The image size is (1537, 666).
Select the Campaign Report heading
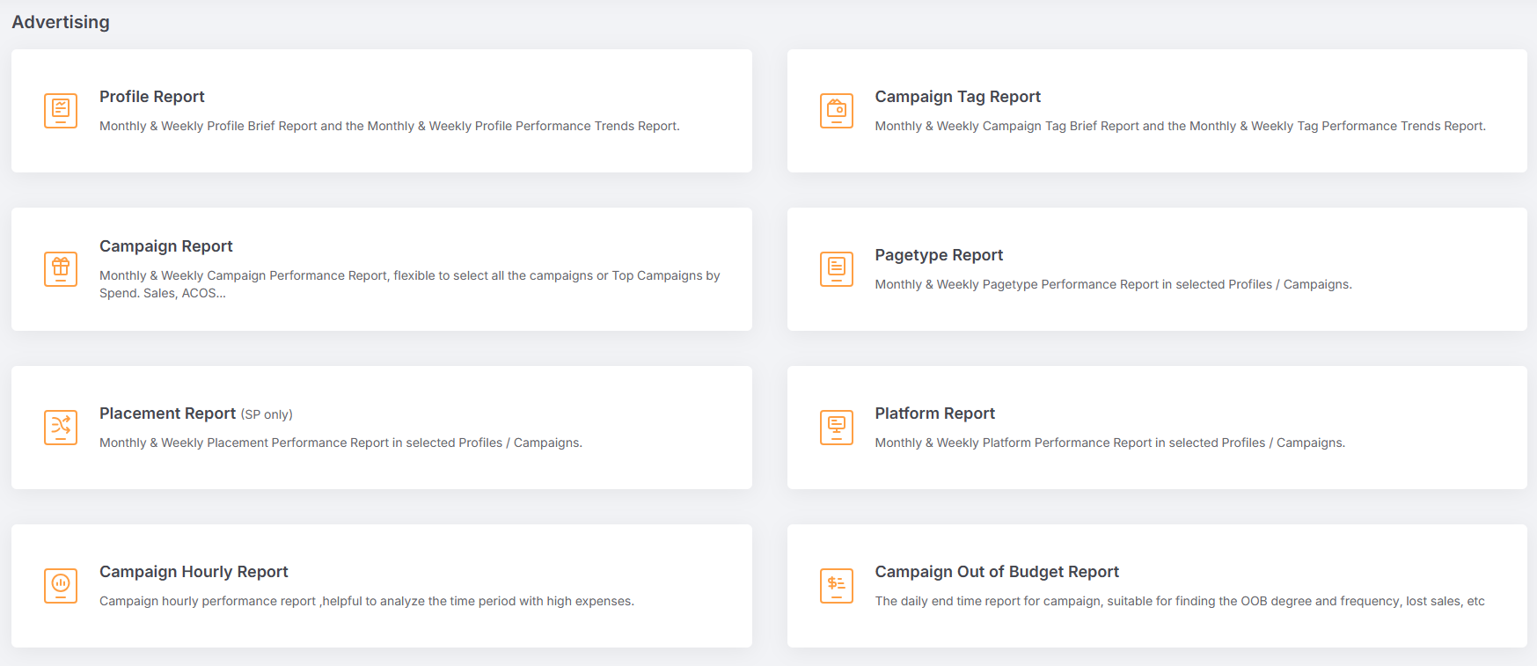point(165,246)
